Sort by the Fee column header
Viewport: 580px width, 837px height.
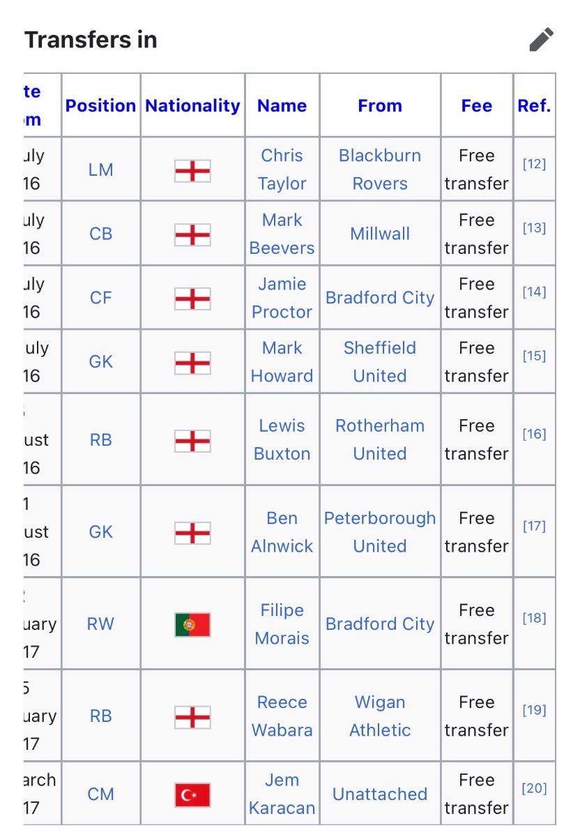pyautogui.click(x=477, y=106)
